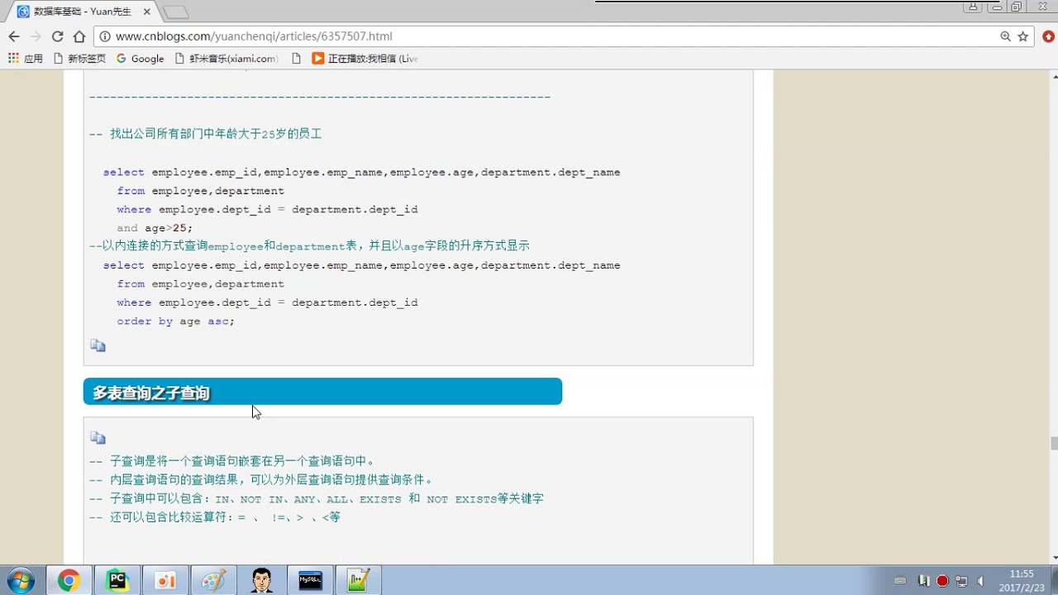Open the Windows Start menu

point(20,581)
